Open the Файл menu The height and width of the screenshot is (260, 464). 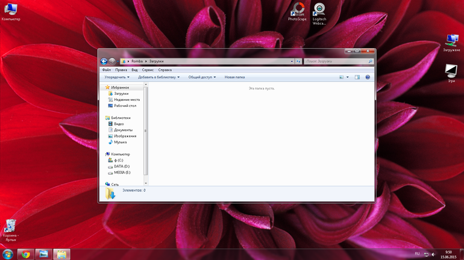coord(107,70)
